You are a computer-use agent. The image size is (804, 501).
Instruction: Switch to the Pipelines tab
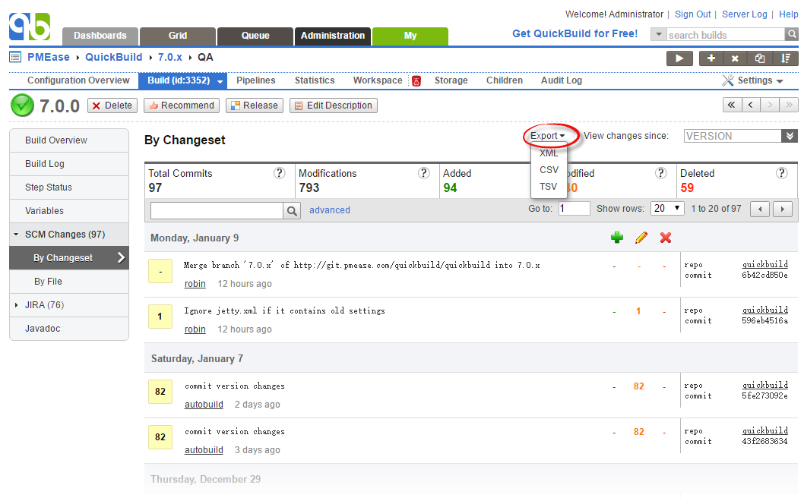[x=256, y=80]
